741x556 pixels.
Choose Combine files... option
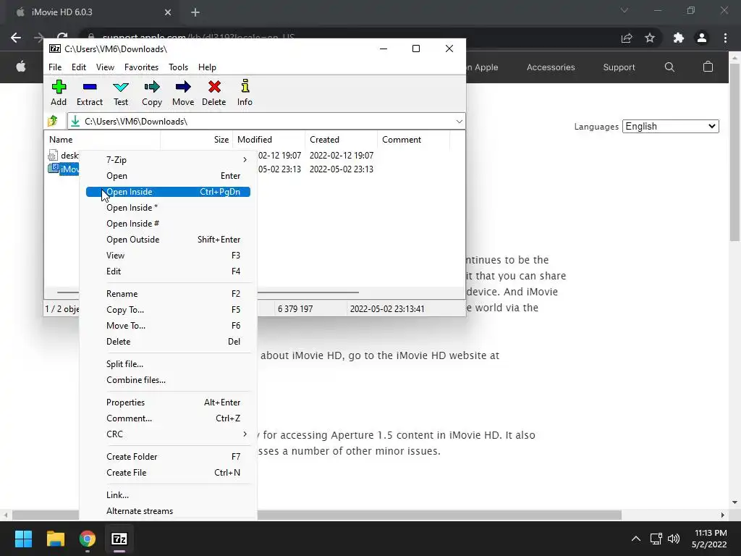pos(168,380)
